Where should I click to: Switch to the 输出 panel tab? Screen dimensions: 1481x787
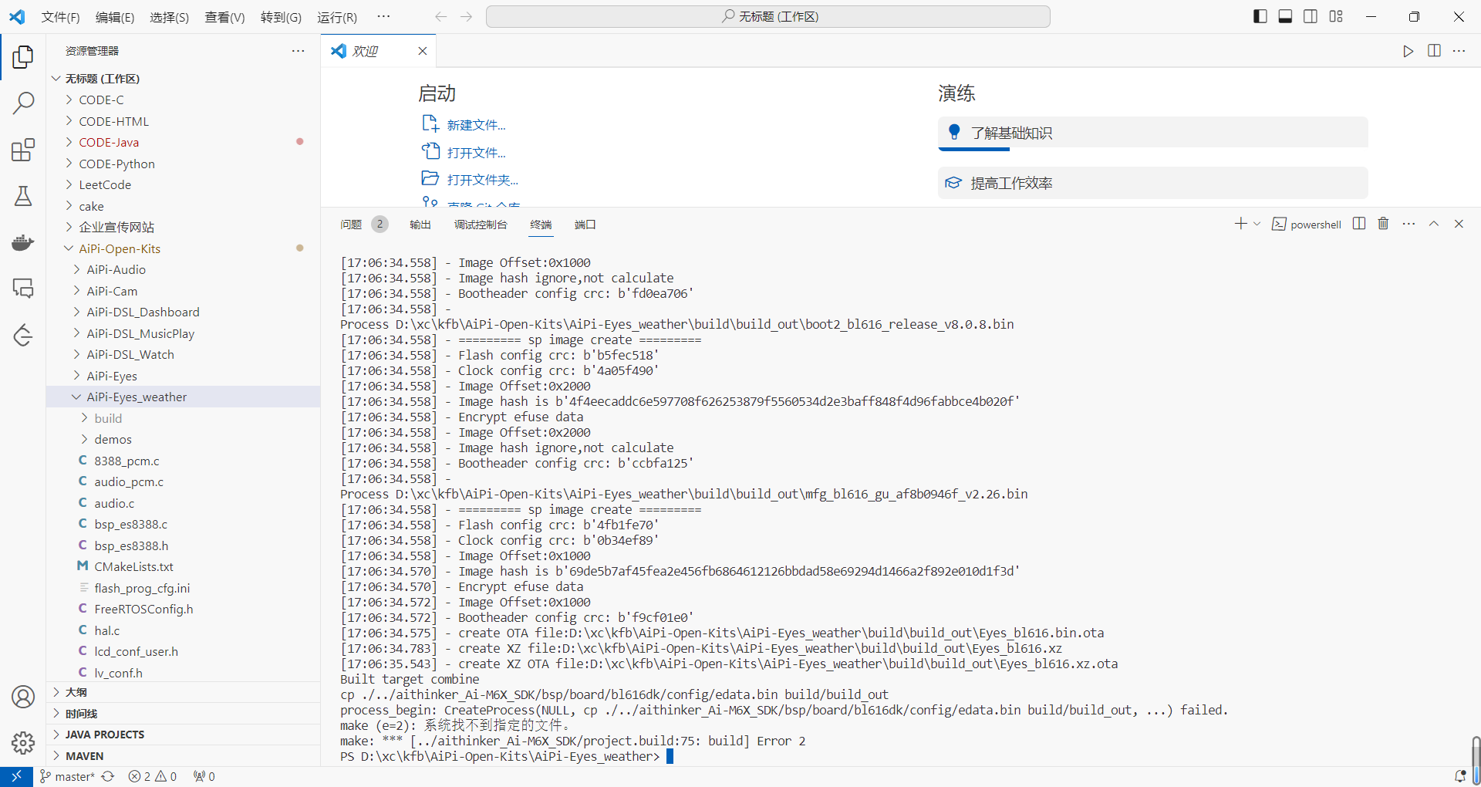click(x=420, y=225)
